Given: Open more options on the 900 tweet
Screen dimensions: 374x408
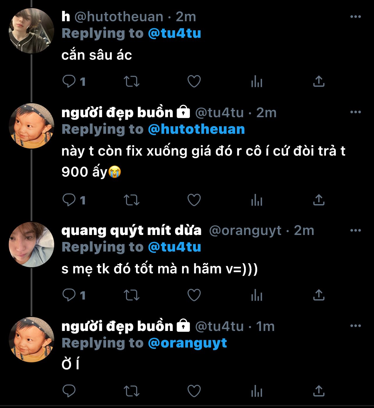Looking at the screenshot, I should [x=355, y=112].
